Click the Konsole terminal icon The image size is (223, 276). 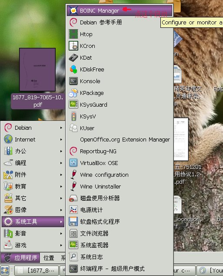pyautogui.click(x=73, y=81)
